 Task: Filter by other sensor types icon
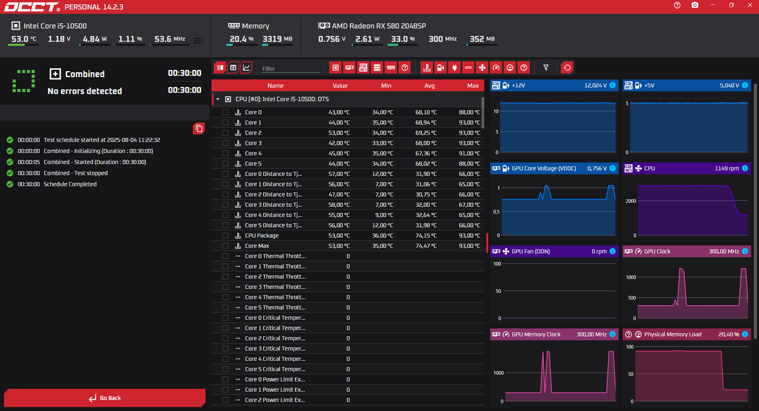coord(524,68)
